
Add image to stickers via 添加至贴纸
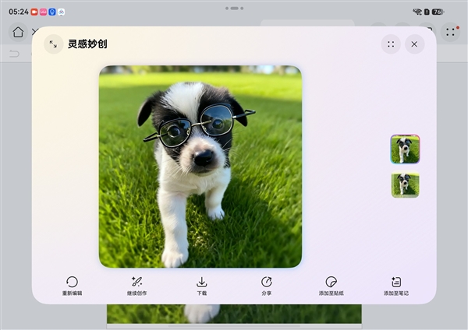[x=331, y=282]
